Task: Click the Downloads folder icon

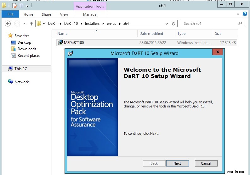Action: pos(14,49)
